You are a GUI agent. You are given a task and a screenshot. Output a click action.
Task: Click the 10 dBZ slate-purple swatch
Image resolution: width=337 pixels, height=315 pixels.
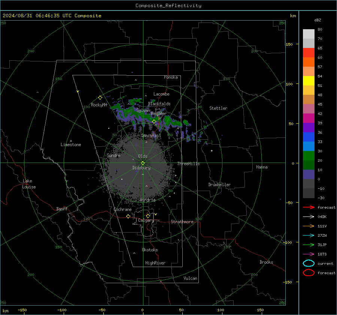(x=309, y=175)
